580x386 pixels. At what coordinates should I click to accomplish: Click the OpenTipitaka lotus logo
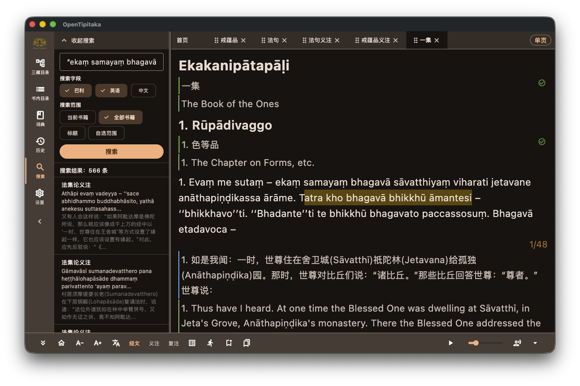click(40, 43)
